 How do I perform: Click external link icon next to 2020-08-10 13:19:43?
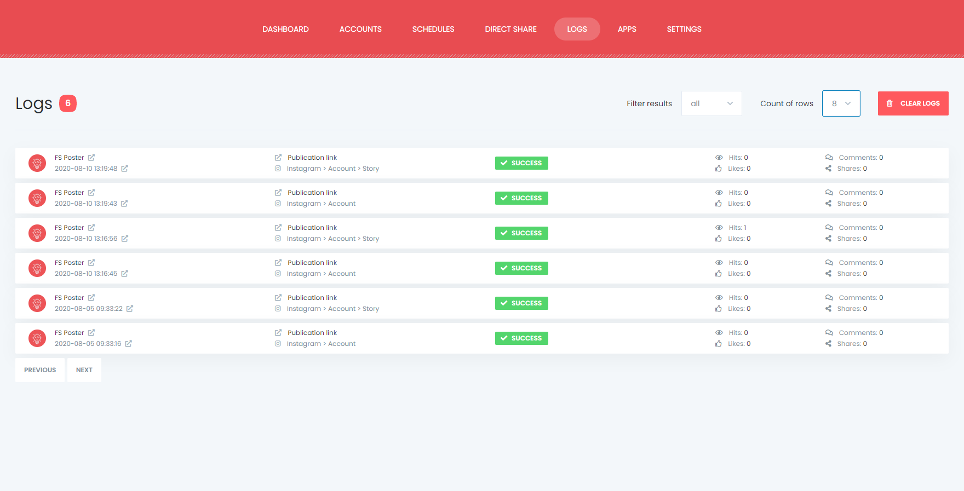[x=124, y=204]
